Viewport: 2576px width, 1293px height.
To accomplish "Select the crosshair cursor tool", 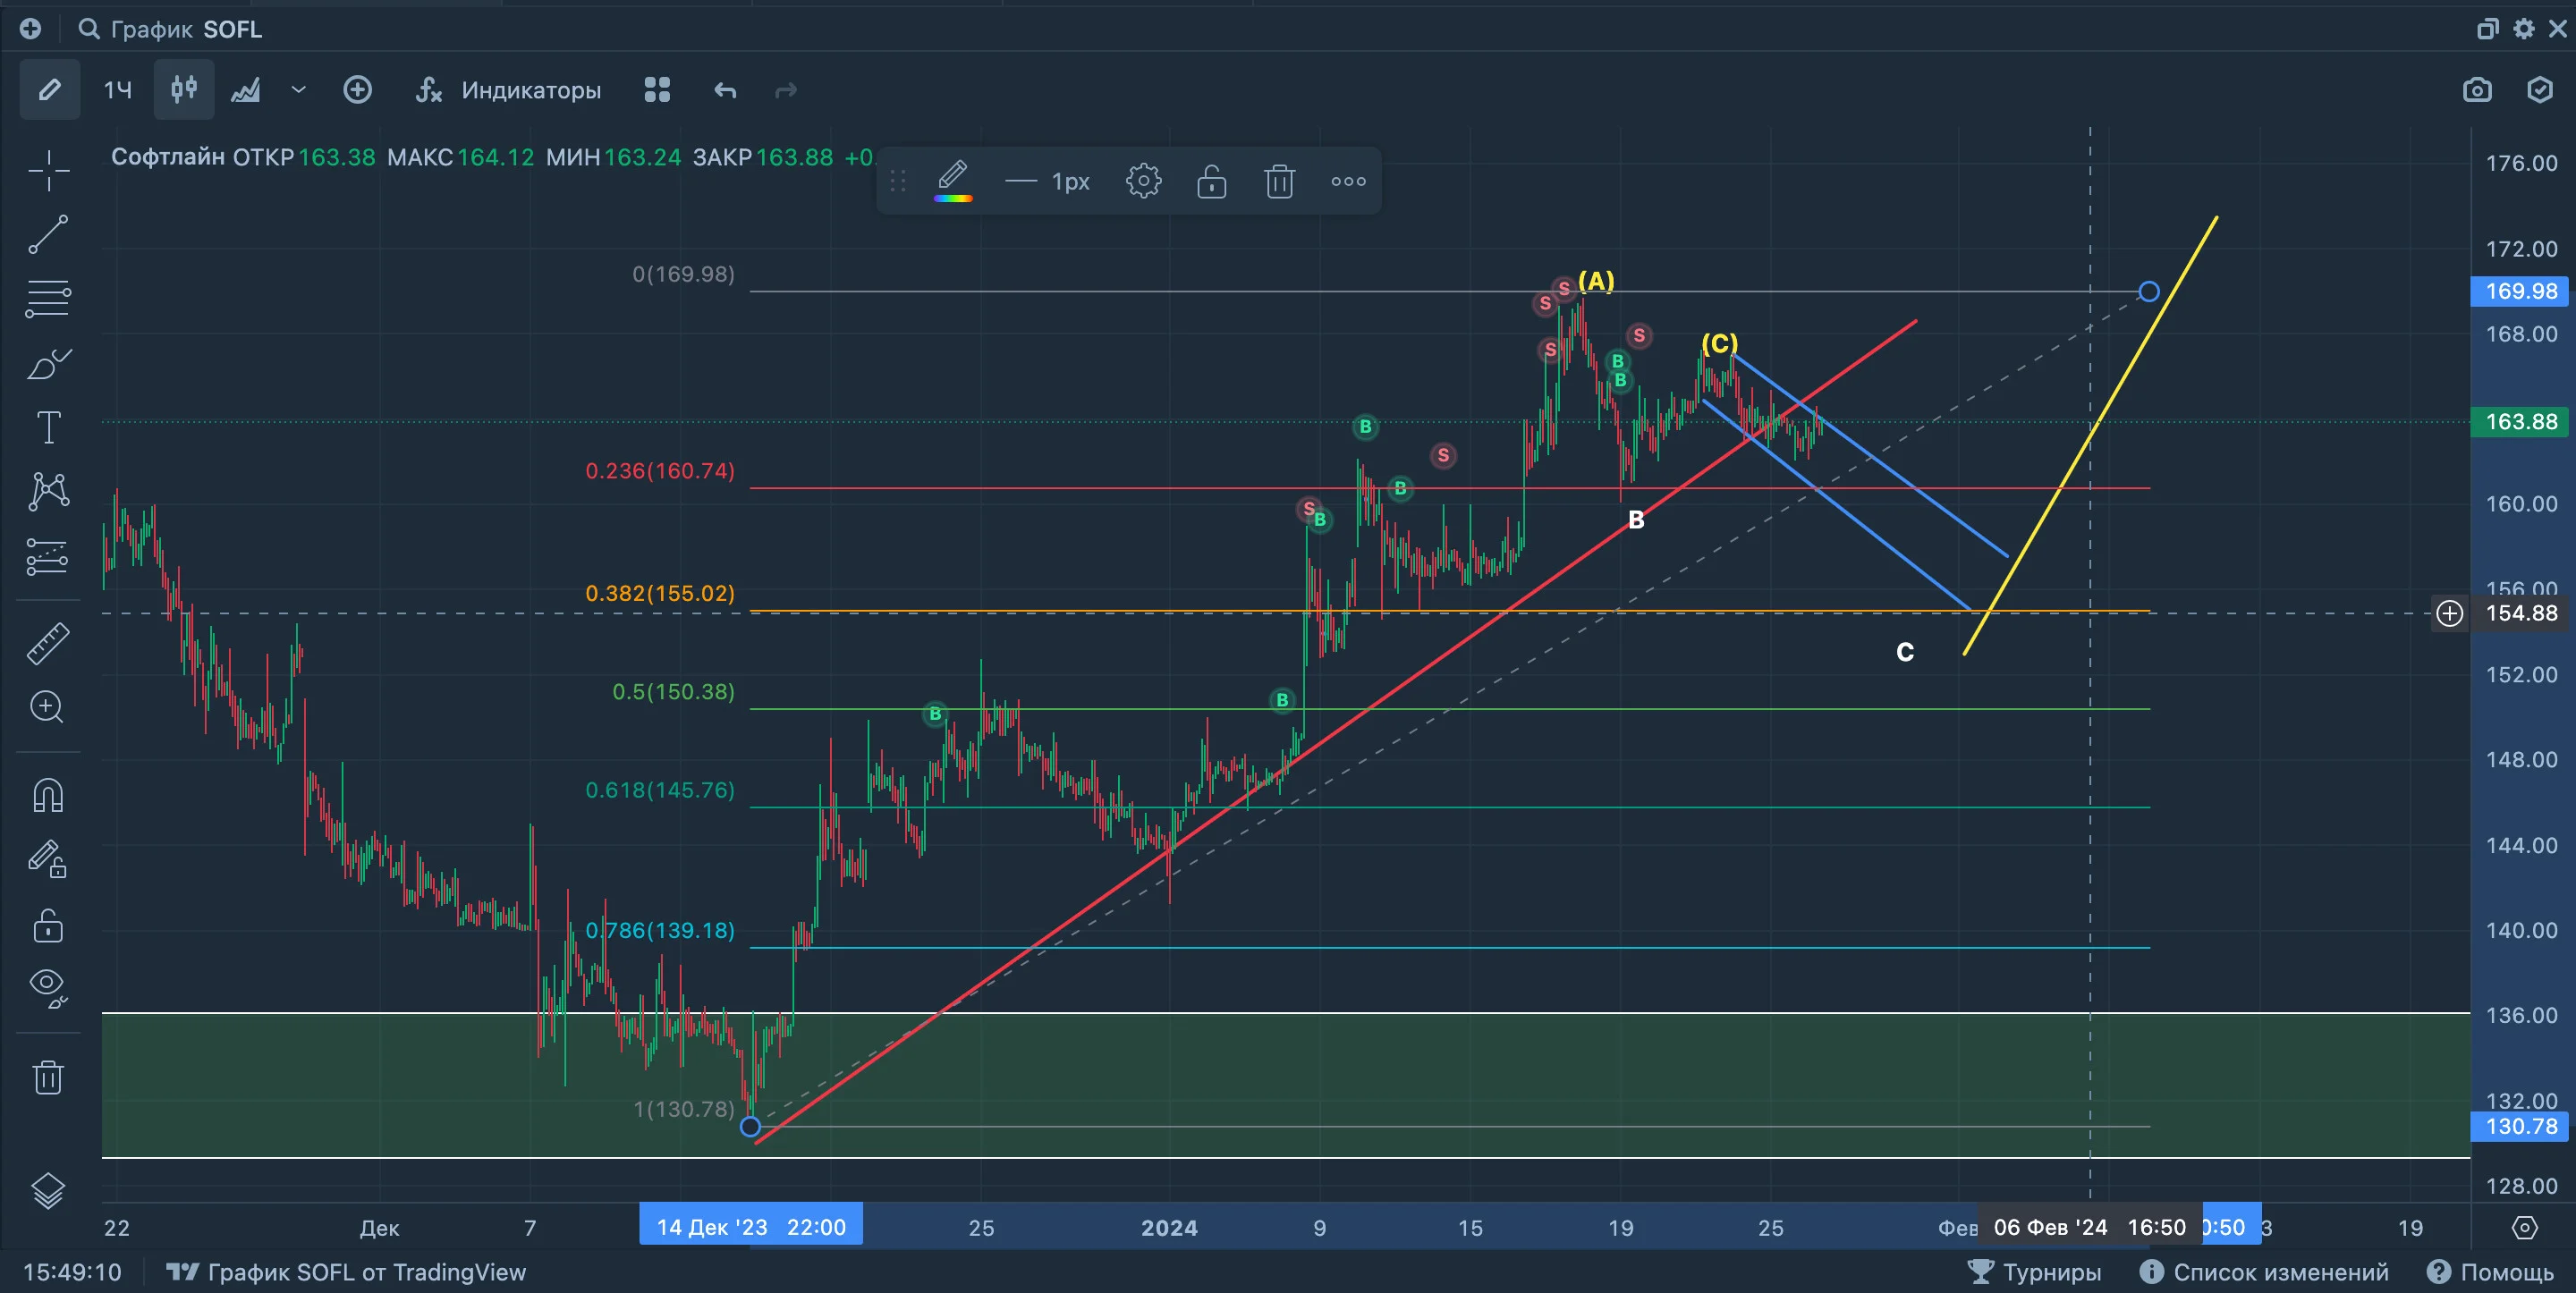I will [48, 170].
